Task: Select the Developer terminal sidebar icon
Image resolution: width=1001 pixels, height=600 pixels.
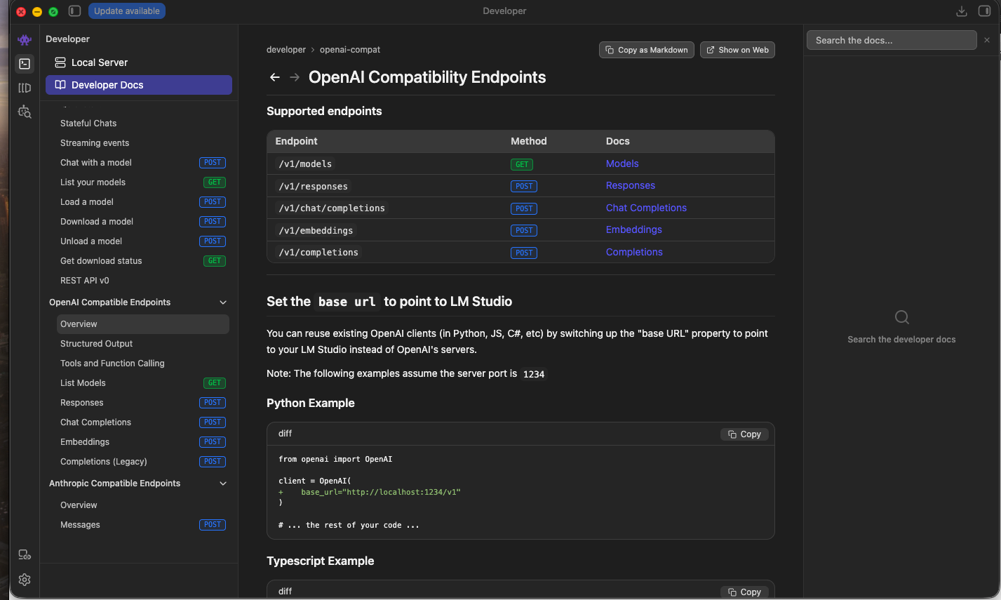Action: pyautogui.click(x=25, y=64)
